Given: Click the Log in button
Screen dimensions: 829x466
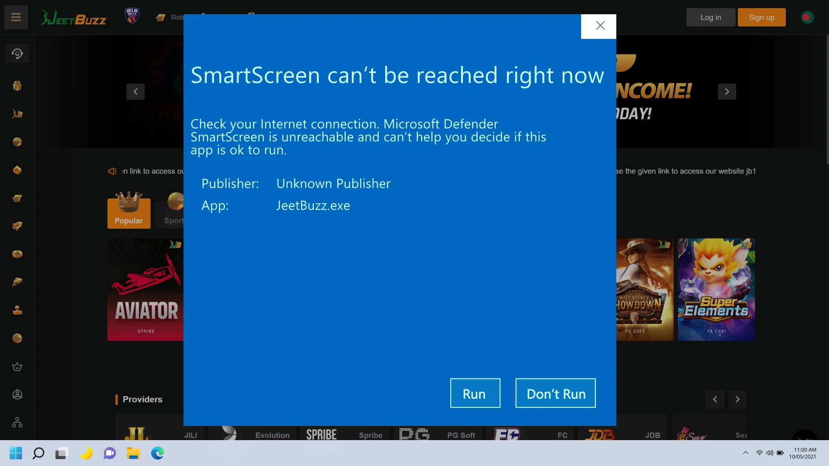Looking at the screenshot, I should pyautogui.click(x=711, y=17).
